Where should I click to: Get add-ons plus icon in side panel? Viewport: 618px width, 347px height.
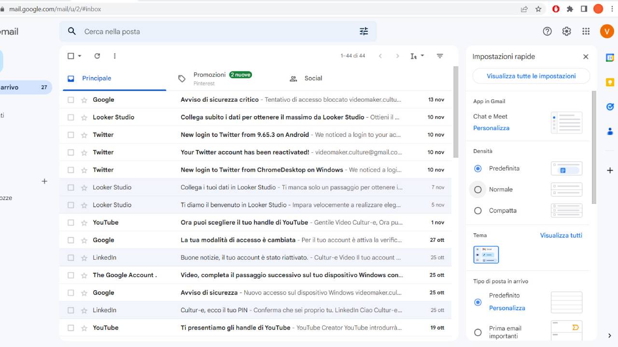(x=610, y=170)
